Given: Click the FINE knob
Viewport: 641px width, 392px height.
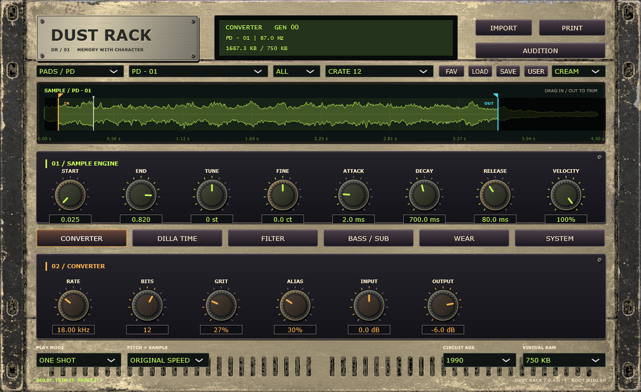Looking at the screenshot, I should coord(283,195).
